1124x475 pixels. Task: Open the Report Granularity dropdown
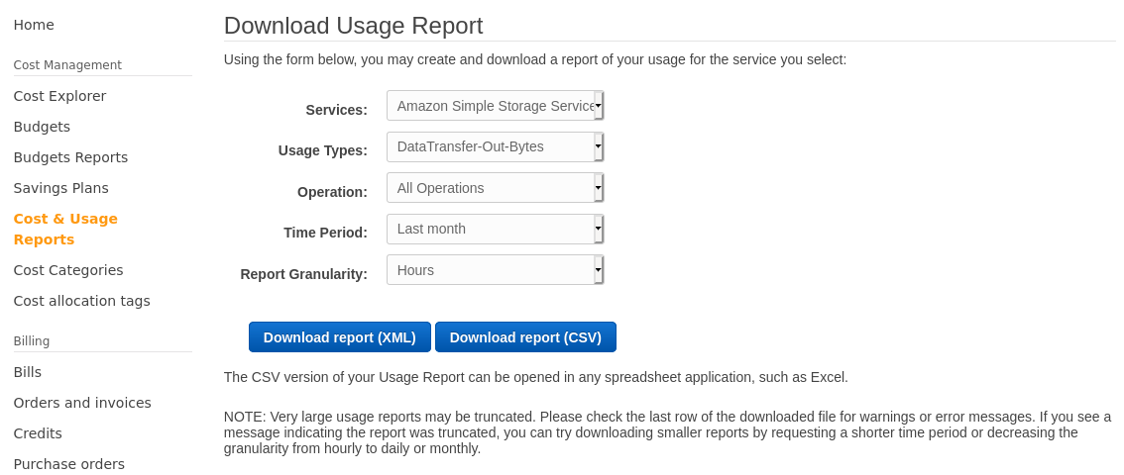pos(495,270)
